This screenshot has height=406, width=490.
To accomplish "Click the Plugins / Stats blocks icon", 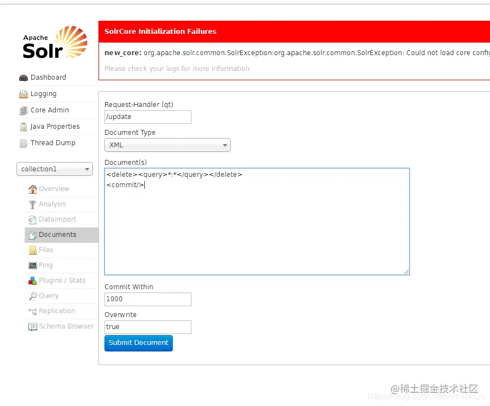I will pyautogui.click(x=32, y=280).
